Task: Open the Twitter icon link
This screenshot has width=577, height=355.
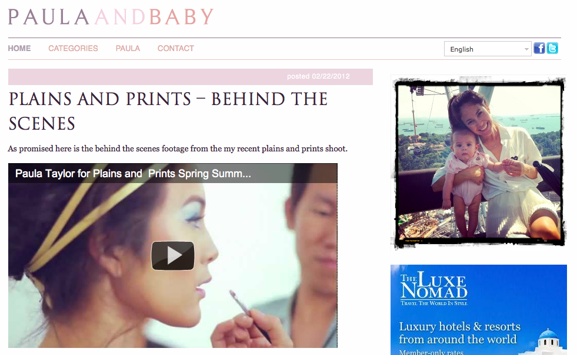Action: [552, 48]
